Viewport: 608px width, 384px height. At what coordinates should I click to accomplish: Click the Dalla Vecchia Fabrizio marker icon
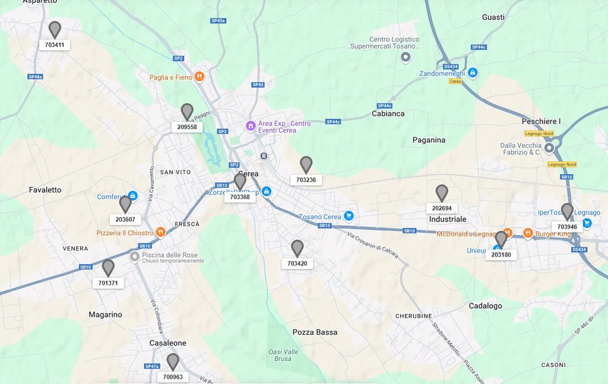549,148
